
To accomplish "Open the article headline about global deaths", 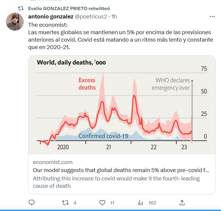I will pos(121,170).
